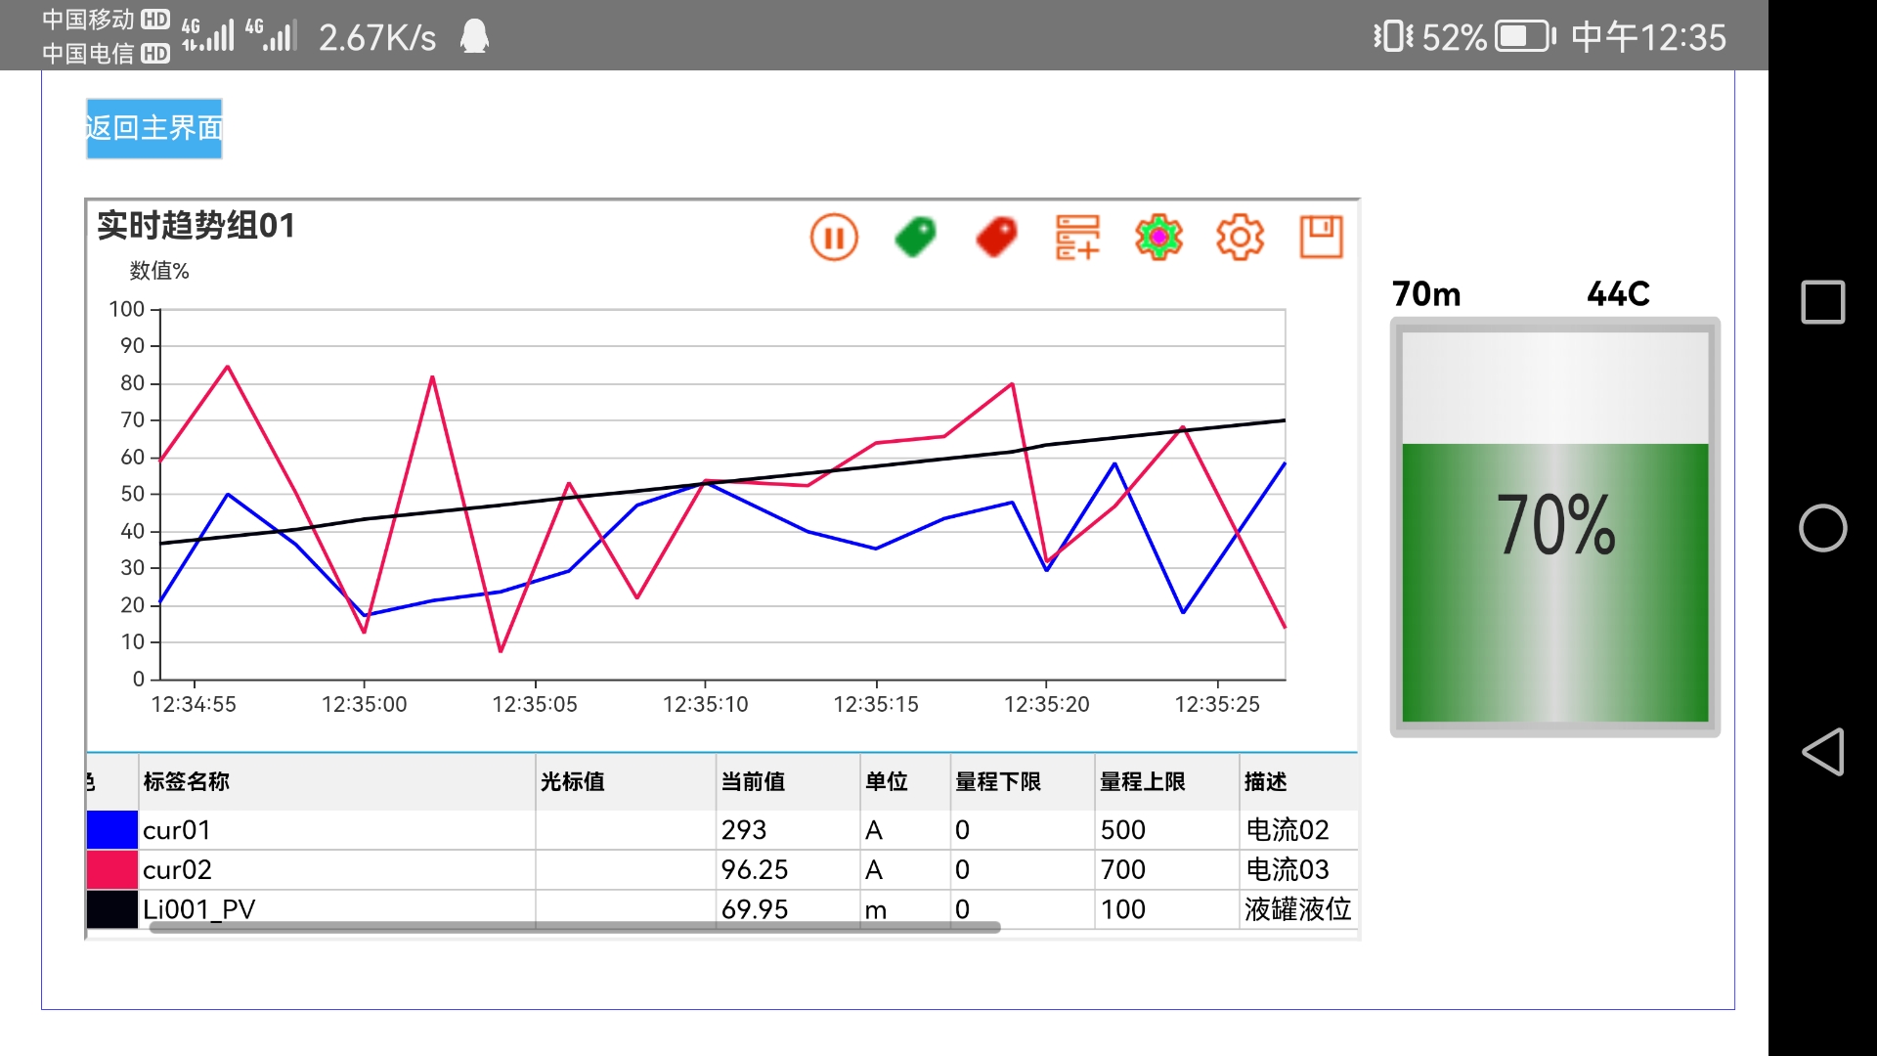This screenshot has width=1877, height=1056.
Task: Click the green tag icon
Action: tap(915, 238)
